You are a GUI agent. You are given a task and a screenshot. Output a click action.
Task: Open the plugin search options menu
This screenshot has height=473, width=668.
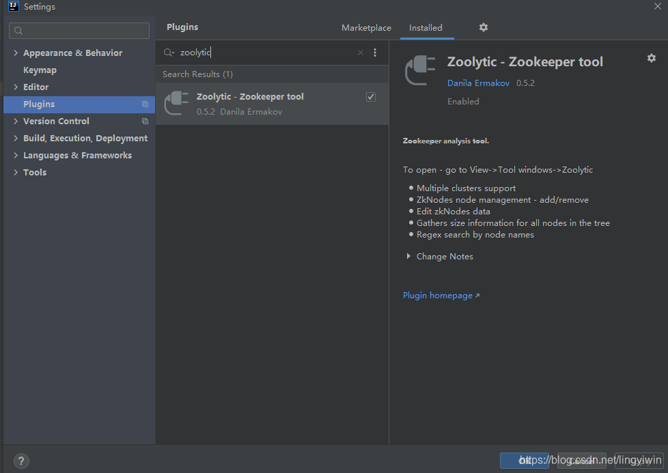(375, 53)
